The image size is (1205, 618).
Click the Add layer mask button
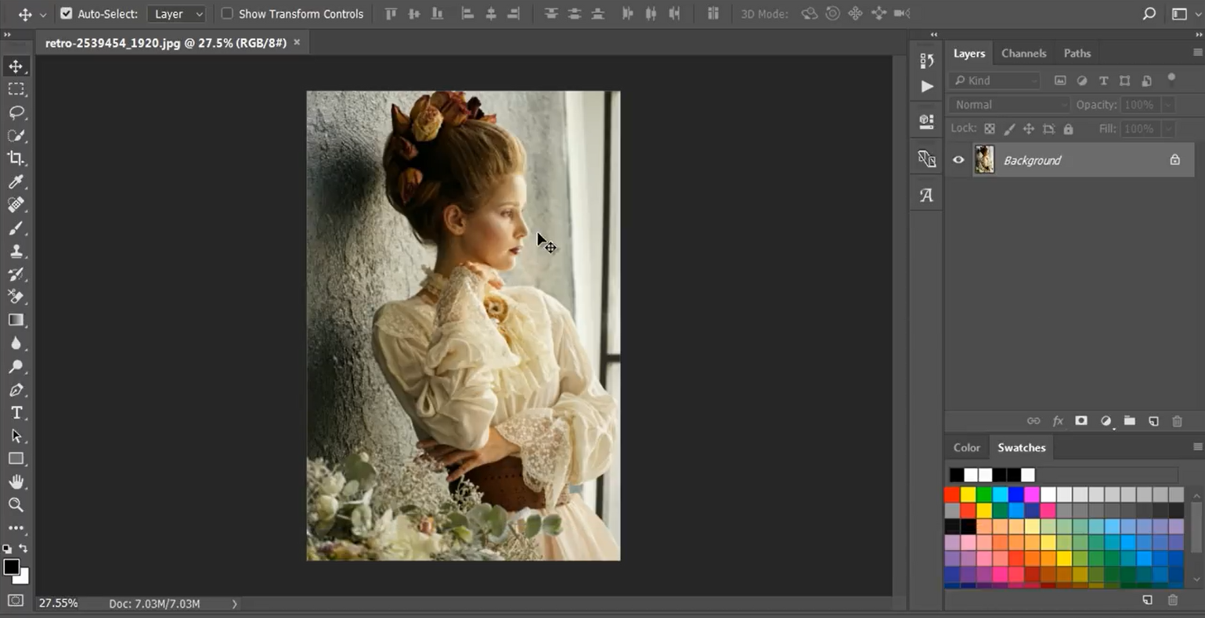1081,421
